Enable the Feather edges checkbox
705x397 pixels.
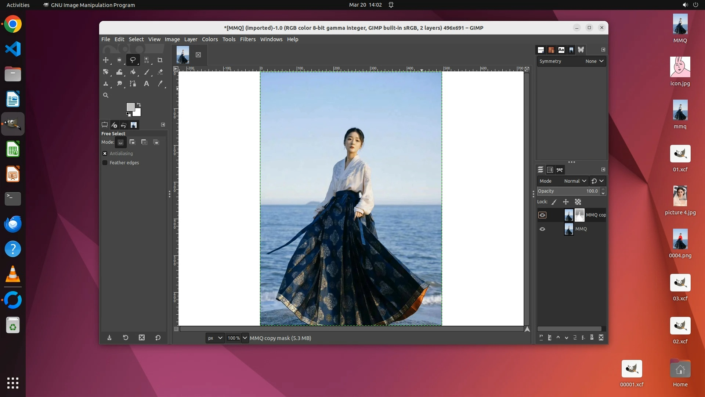[105, 162]
